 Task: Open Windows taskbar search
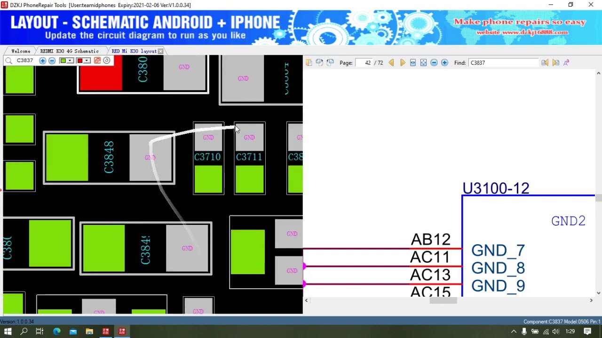[24, 331]
